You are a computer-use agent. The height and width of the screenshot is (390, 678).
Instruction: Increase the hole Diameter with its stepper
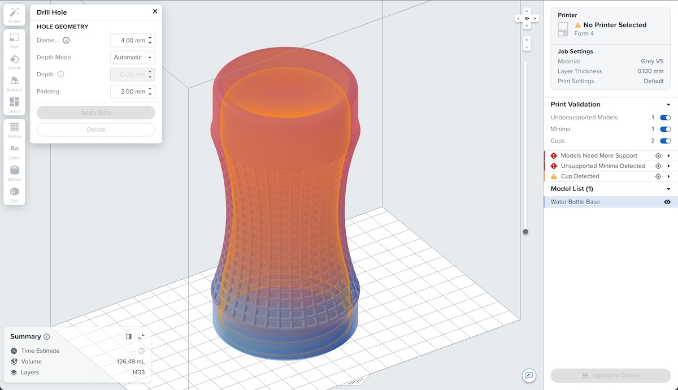tap(149, 38)
